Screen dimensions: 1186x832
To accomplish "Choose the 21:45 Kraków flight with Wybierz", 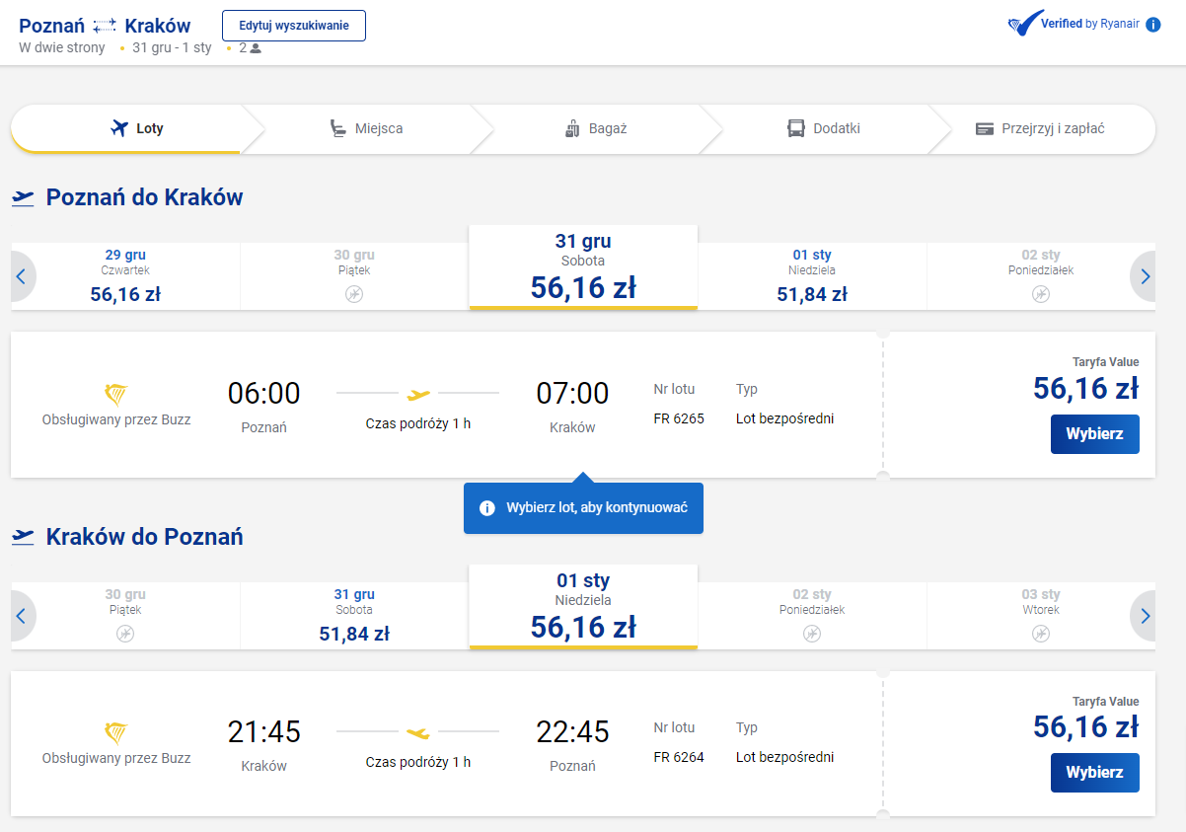I will point(1094,773).
